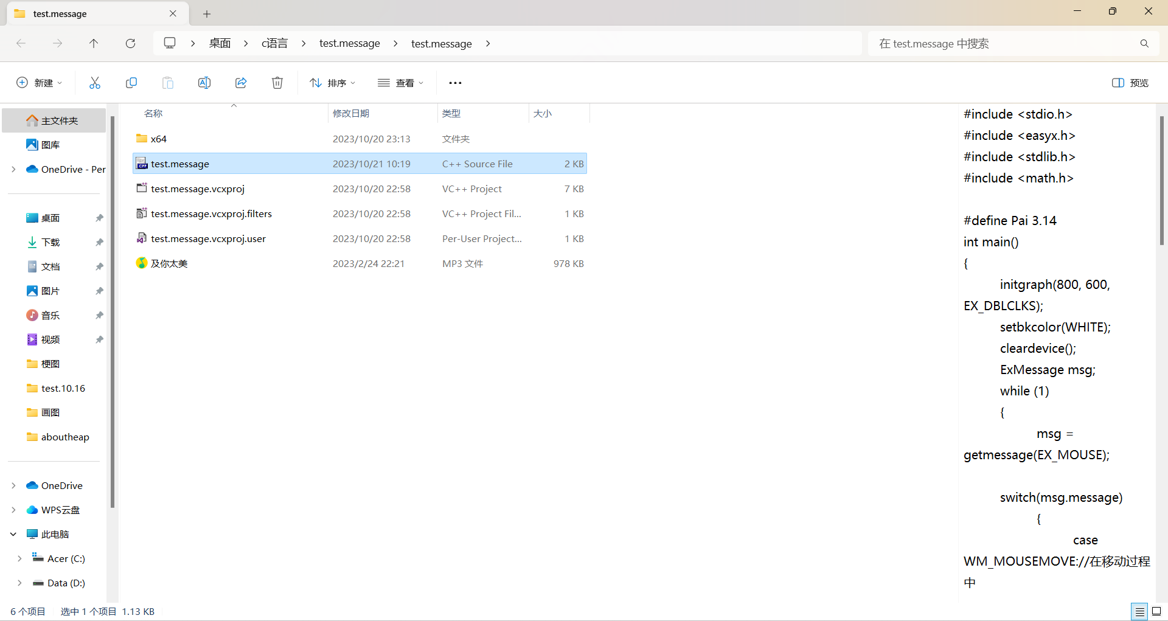The width and height of the screenshot is (1168, 621).
Task: Unpin 音乐 from quick access
Action: point(99,315)
